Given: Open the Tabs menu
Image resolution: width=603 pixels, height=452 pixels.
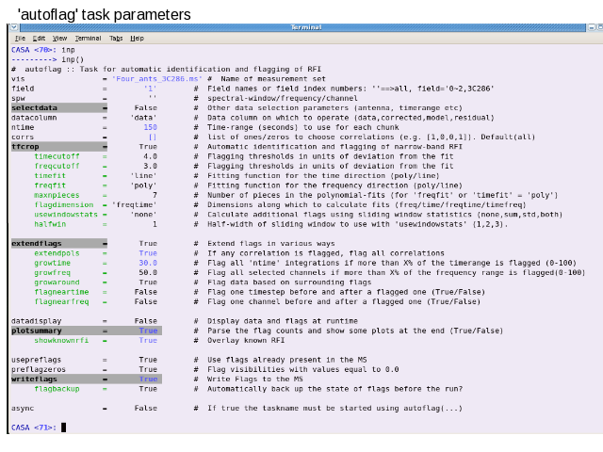Looking at the screenshot, I should point(116,38).
